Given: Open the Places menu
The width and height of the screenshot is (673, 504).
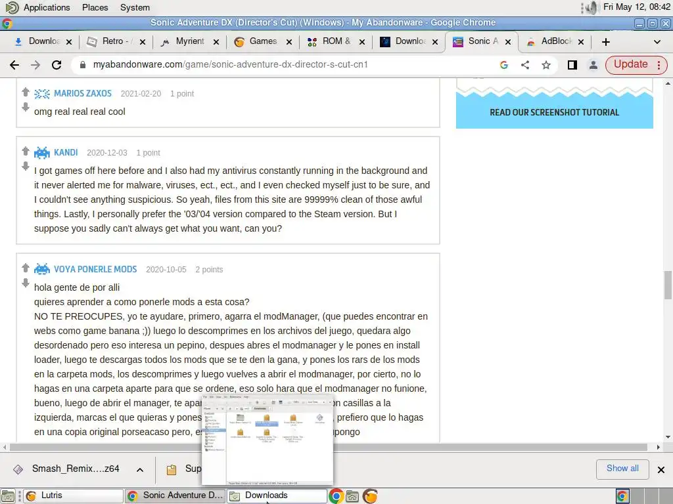Looking at the screenshot, I should 95,7.
